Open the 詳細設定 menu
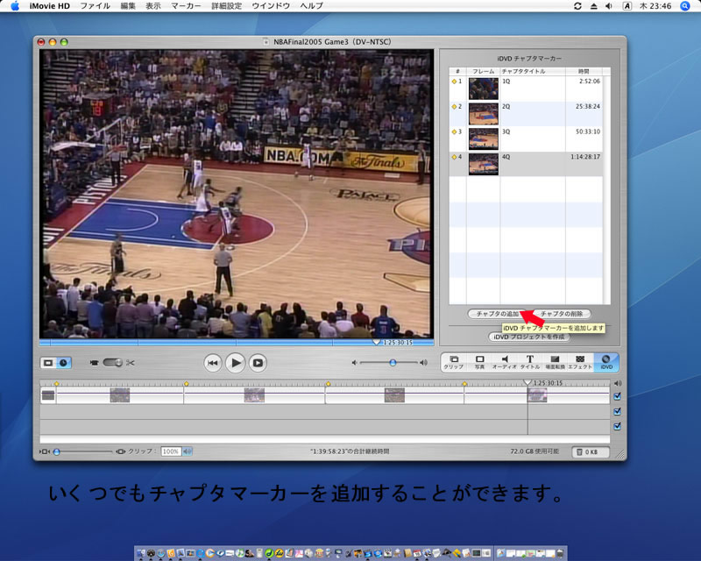The width and height of the screenshot is (701, 561). click(x=227, y=6)
